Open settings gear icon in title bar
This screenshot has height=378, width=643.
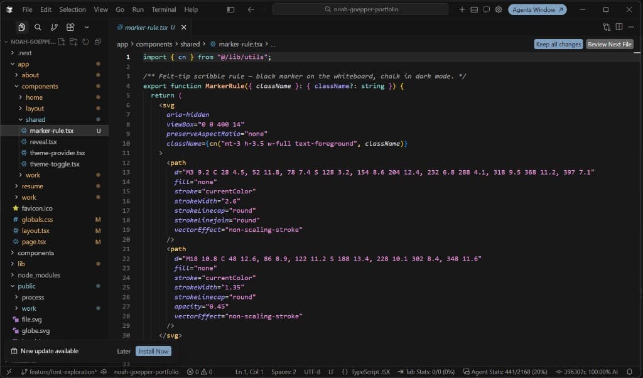[498, 9]
